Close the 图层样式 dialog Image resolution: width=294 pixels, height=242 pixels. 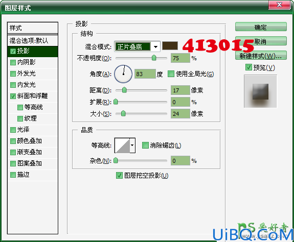pyautogui.click(x=279, y=5)
